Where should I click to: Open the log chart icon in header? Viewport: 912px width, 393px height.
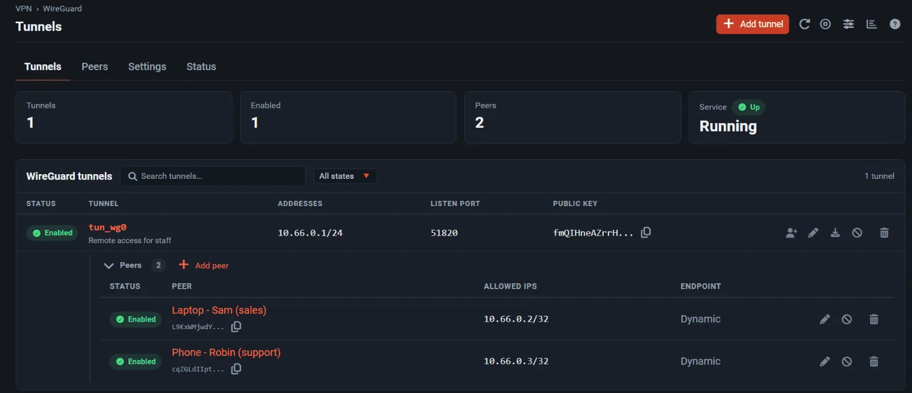[x=871, y=24]
